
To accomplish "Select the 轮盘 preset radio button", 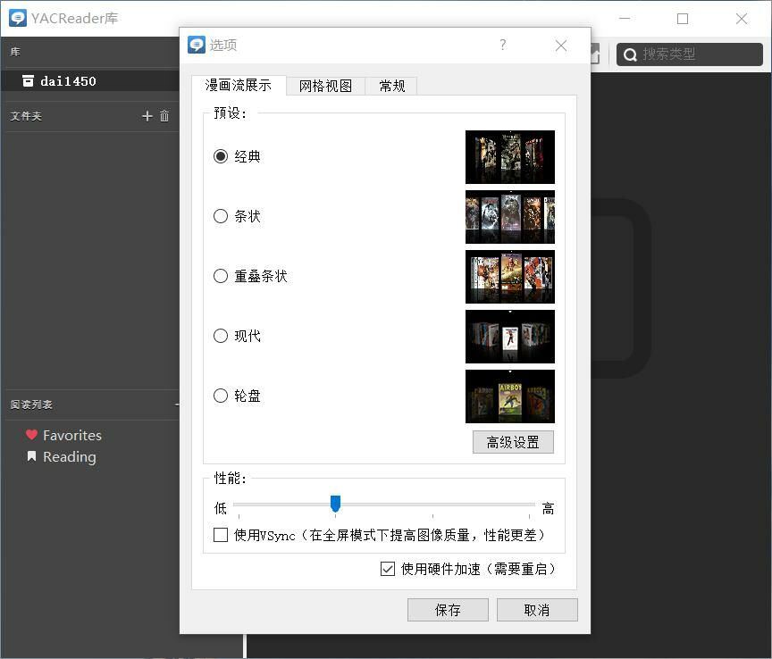I will [x=221, y=396].
